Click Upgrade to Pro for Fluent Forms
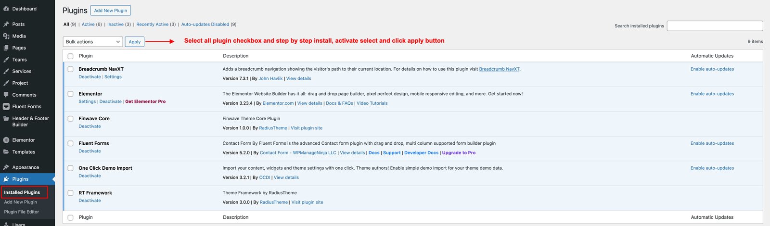 [459, 153]
